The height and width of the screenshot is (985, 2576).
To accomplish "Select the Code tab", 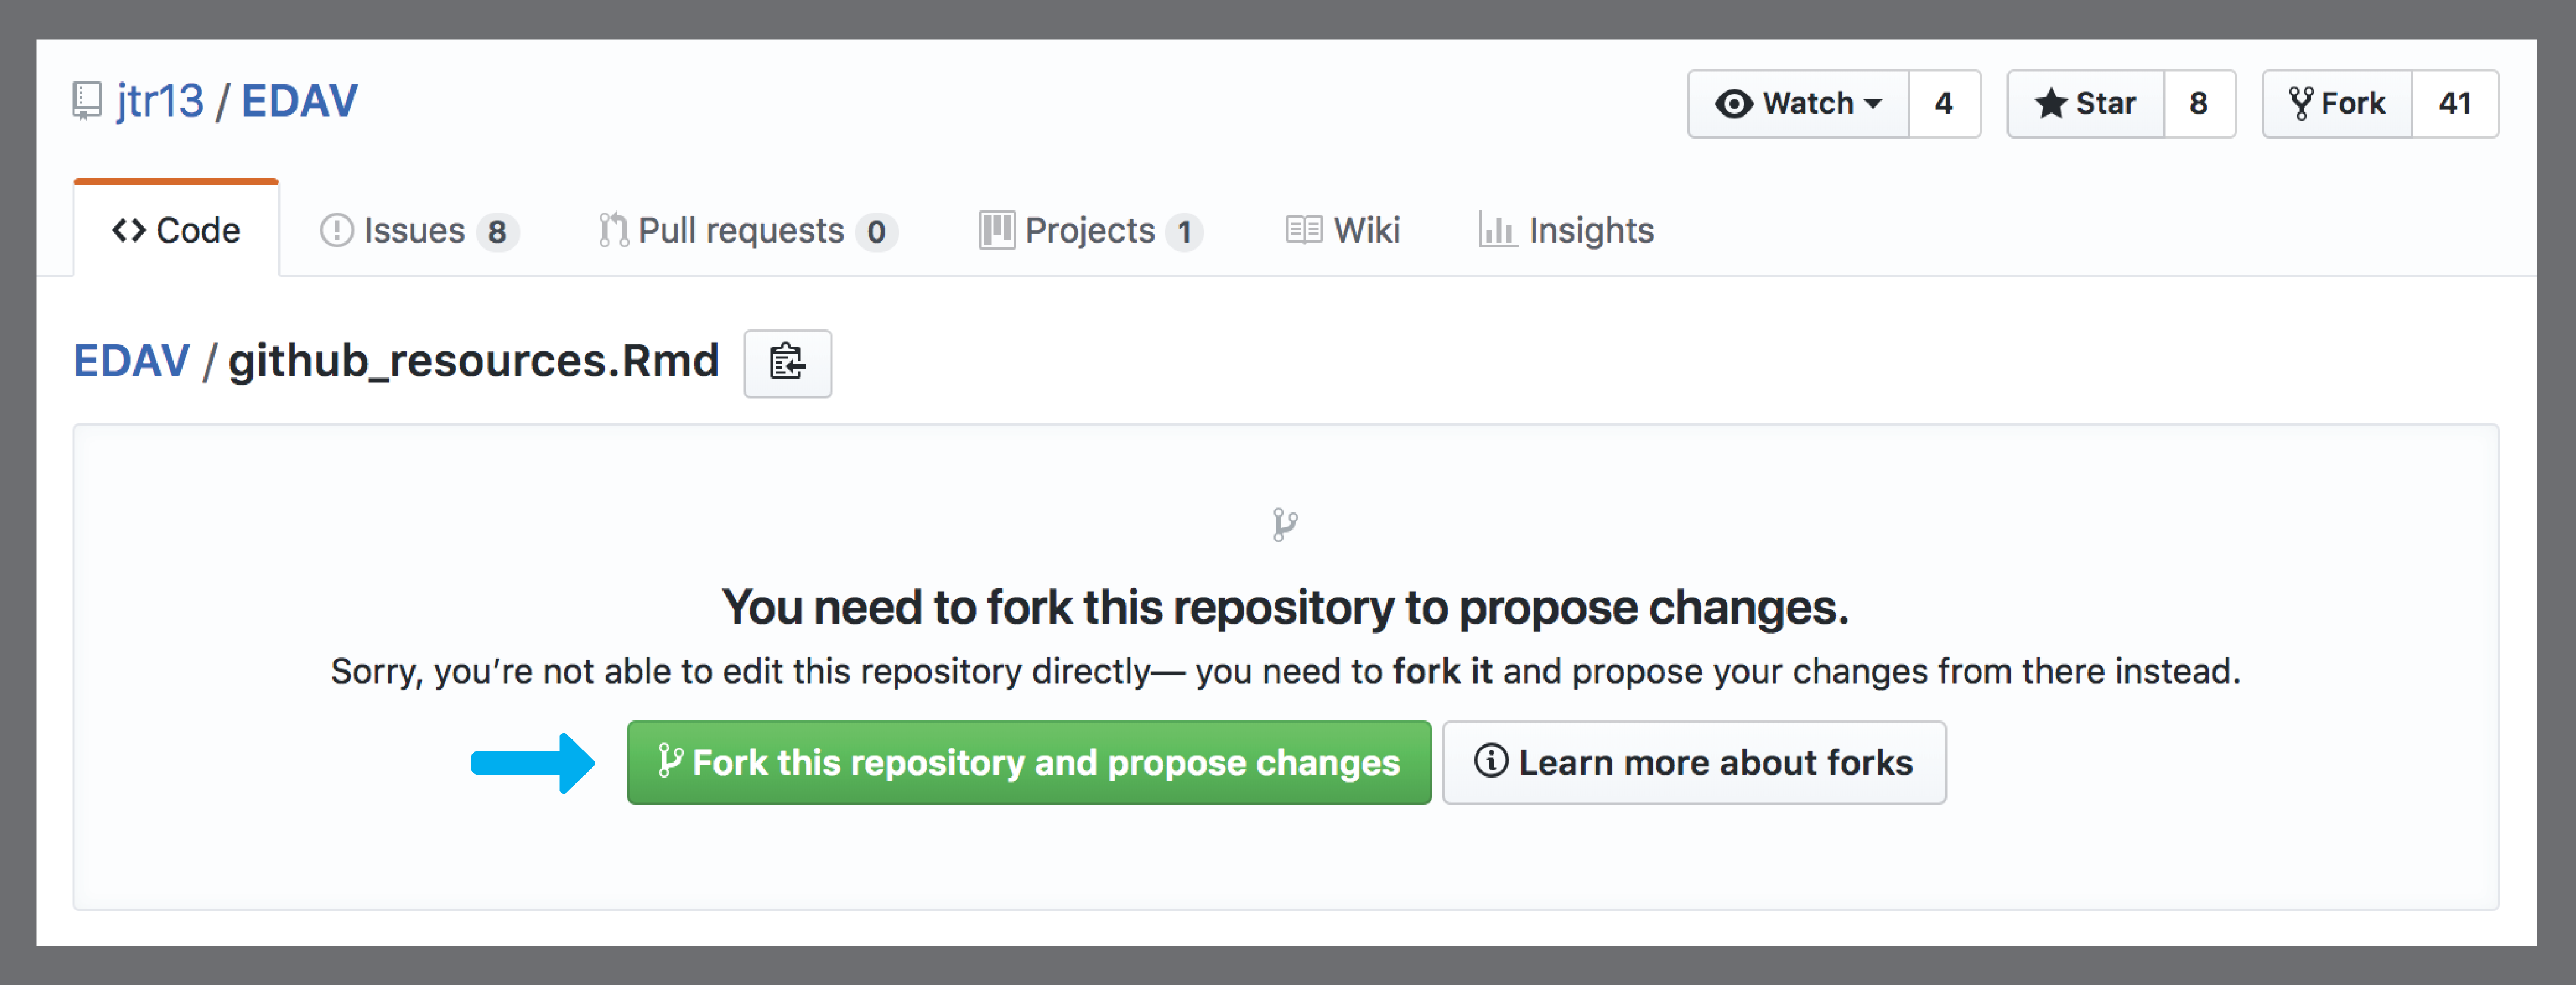I will (176, 230).
